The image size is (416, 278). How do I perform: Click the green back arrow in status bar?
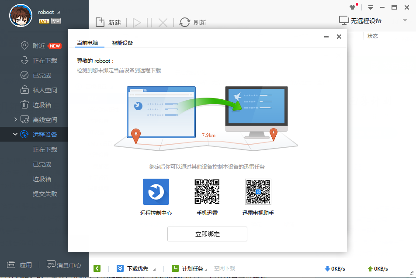pos(97,268)
